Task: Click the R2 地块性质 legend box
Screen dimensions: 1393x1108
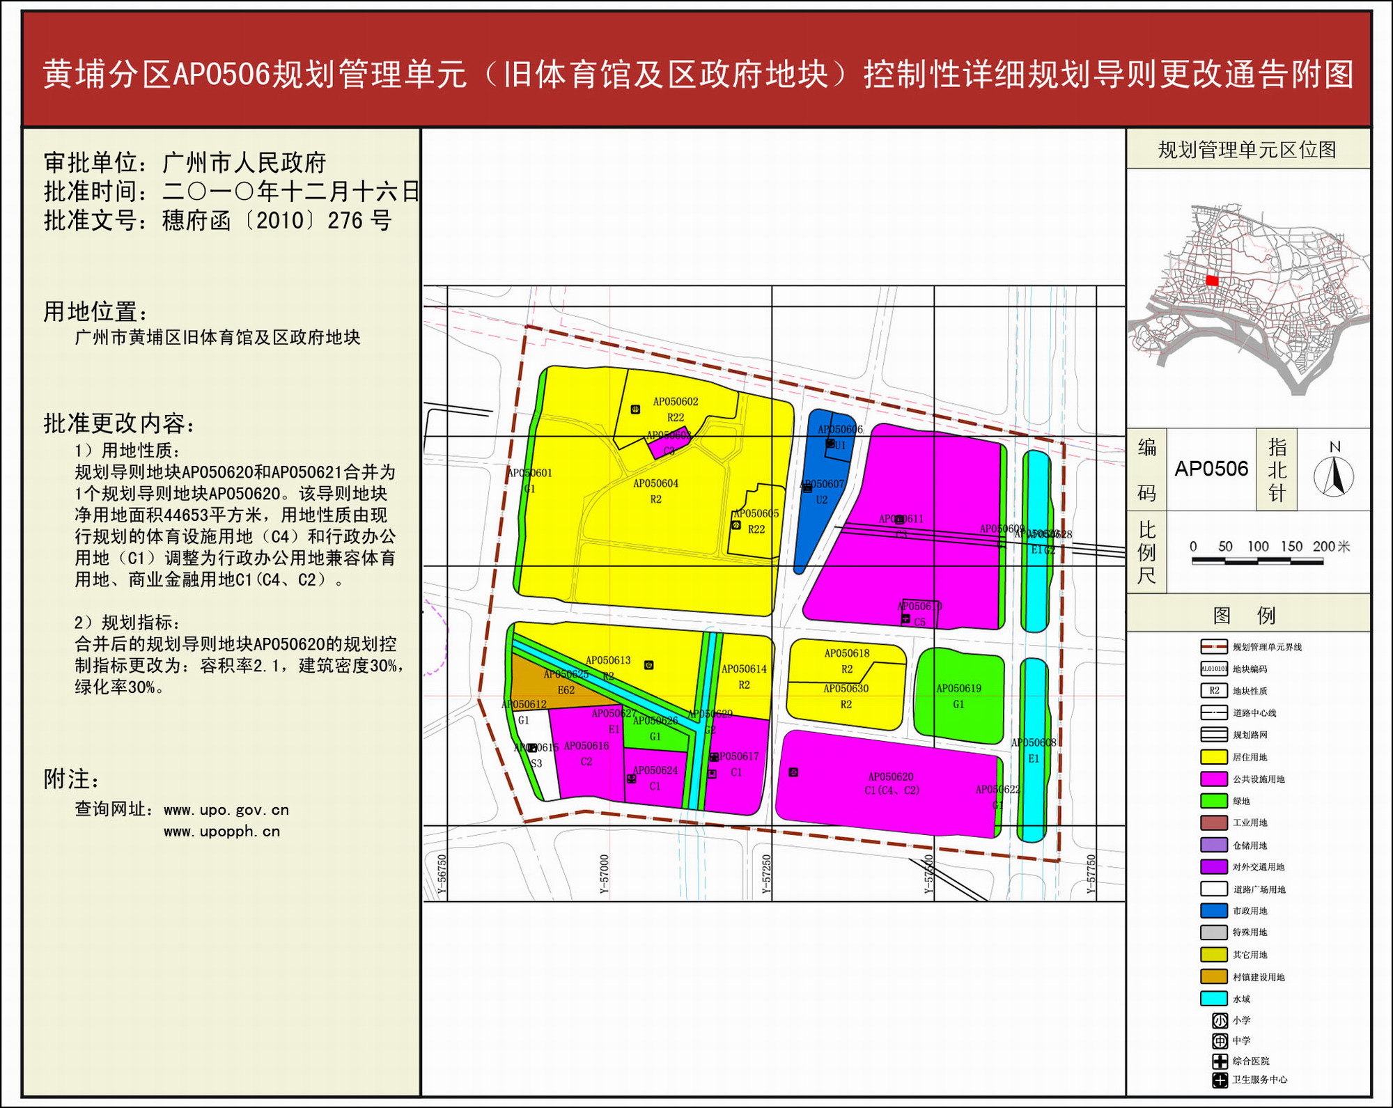Action: 1213,691
